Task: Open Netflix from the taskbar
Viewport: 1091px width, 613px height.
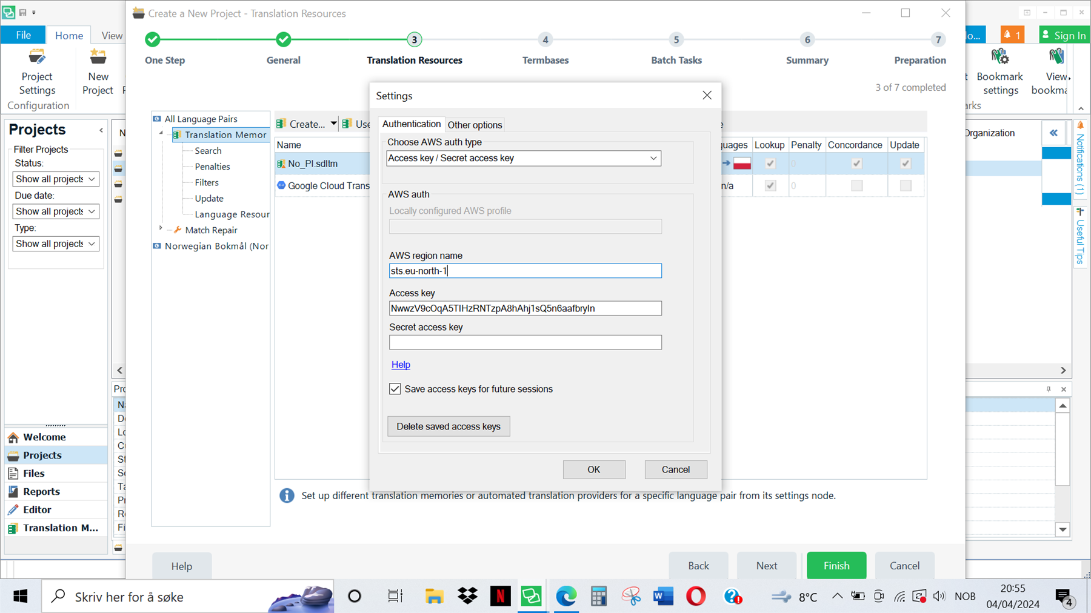Action: pos(500,597)
